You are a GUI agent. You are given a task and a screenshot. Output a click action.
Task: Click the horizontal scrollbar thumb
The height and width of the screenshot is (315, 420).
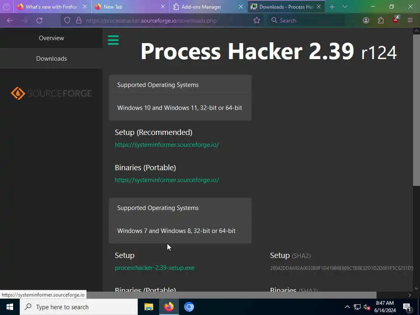(x=231, y=295)
